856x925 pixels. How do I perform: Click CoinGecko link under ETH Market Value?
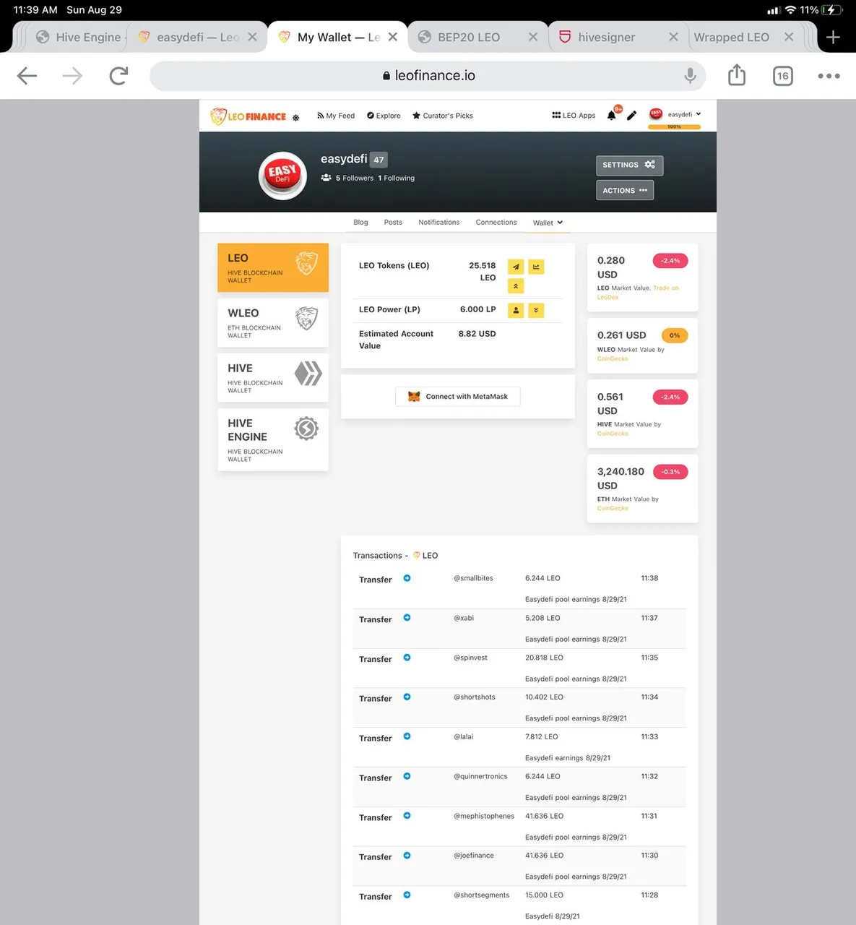tap(613, 509)
